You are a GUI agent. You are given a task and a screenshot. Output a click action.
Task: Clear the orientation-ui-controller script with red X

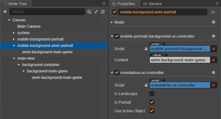pyautogui.click(x=214, y=85)
